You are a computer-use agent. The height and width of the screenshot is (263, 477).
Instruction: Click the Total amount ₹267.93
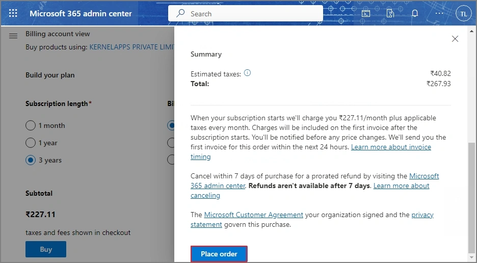pos(438,84)
